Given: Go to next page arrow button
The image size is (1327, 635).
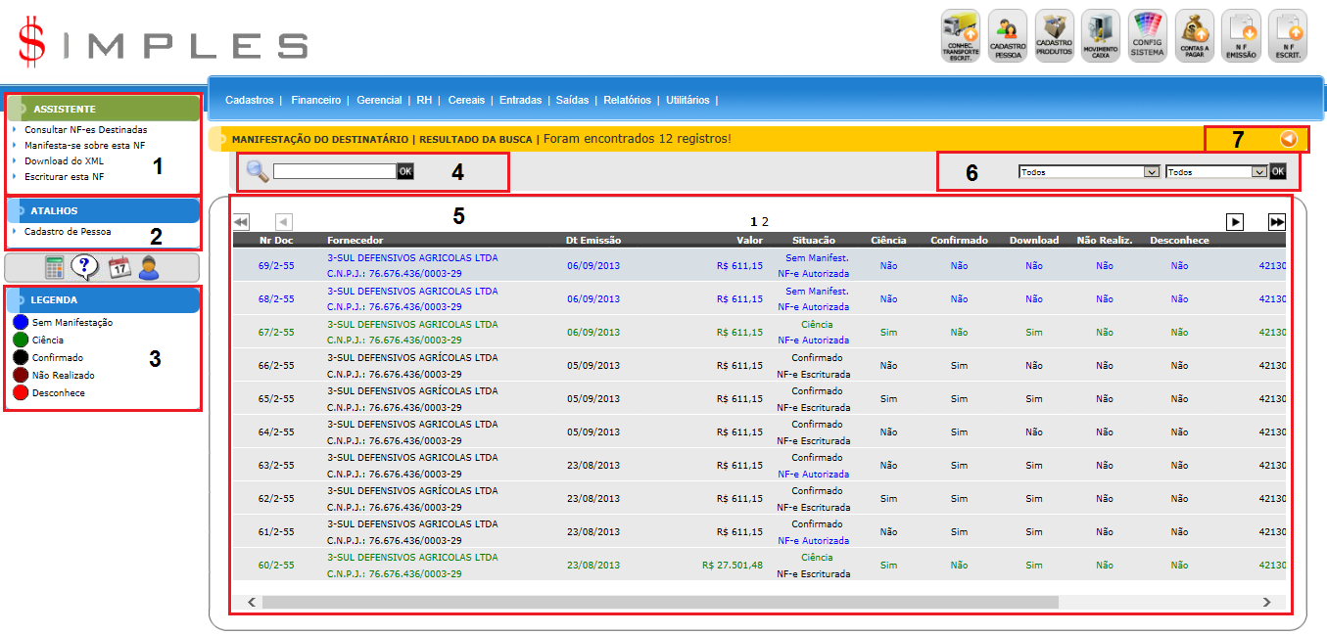Looking at the screenshot, I should click(1236, 222).
